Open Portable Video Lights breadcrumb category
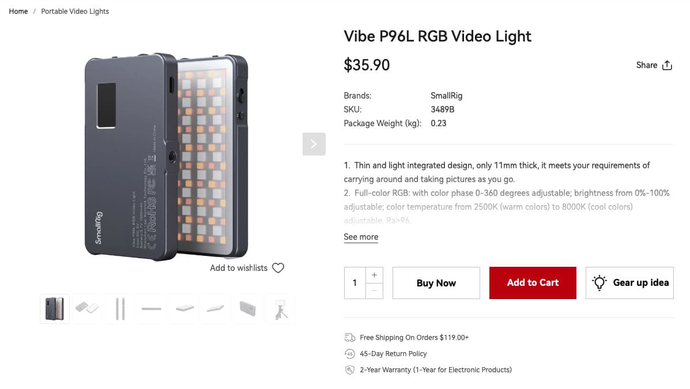Screen dimensions: 690x389 tap(75, 12)
